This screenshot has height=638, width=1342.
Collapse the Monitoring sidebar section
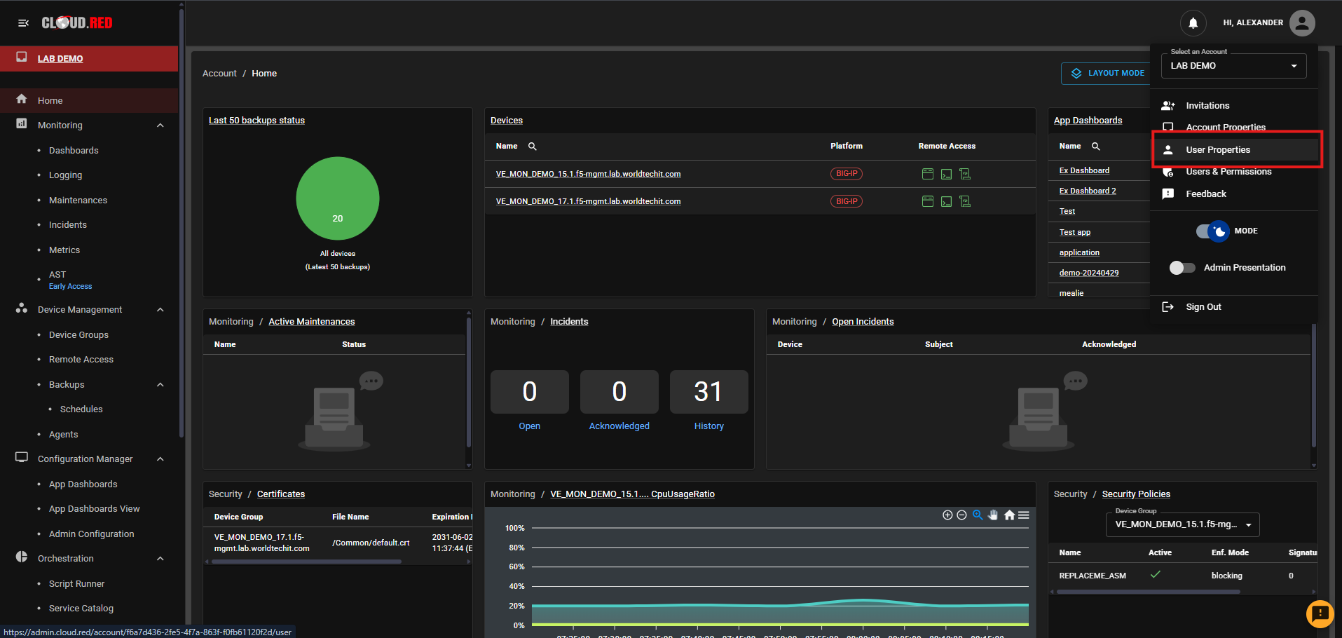coord(160,125)
